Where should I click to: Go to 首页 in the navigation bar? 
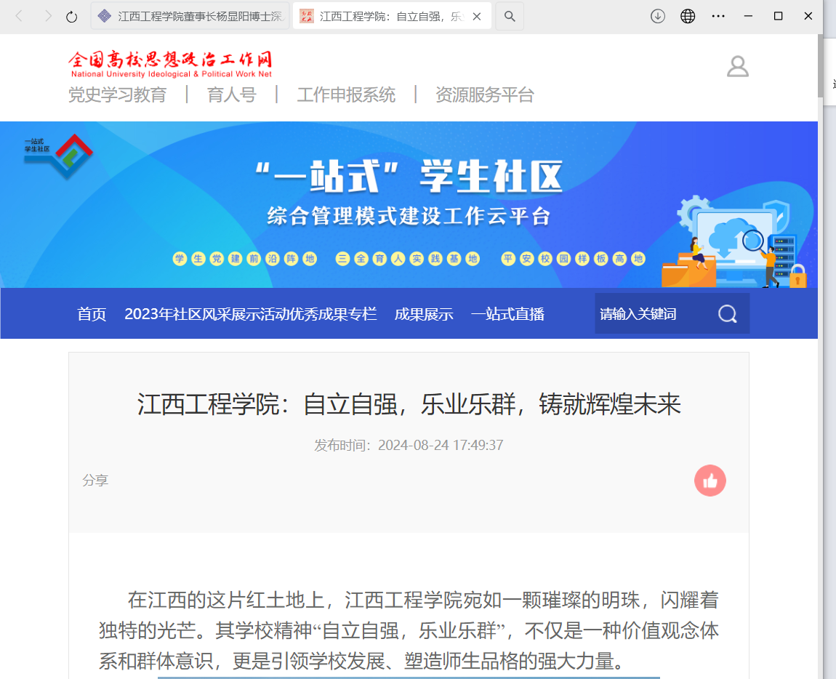pyautogui.click(x=92, y=314)
